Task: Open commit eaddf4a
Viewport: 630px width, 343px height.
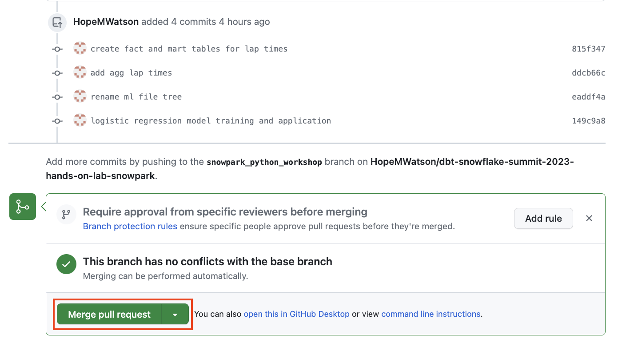Action: (x=588, y=96)
